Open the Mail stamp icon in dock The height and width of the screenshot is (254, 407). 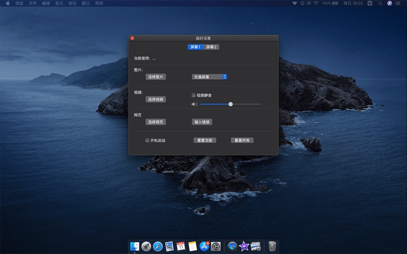point(169,246)
